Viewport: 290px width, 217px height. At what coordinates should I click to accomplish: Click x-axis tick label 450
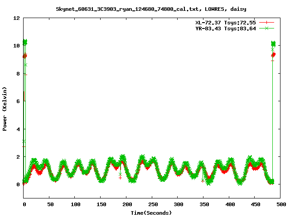click(256, 204)
